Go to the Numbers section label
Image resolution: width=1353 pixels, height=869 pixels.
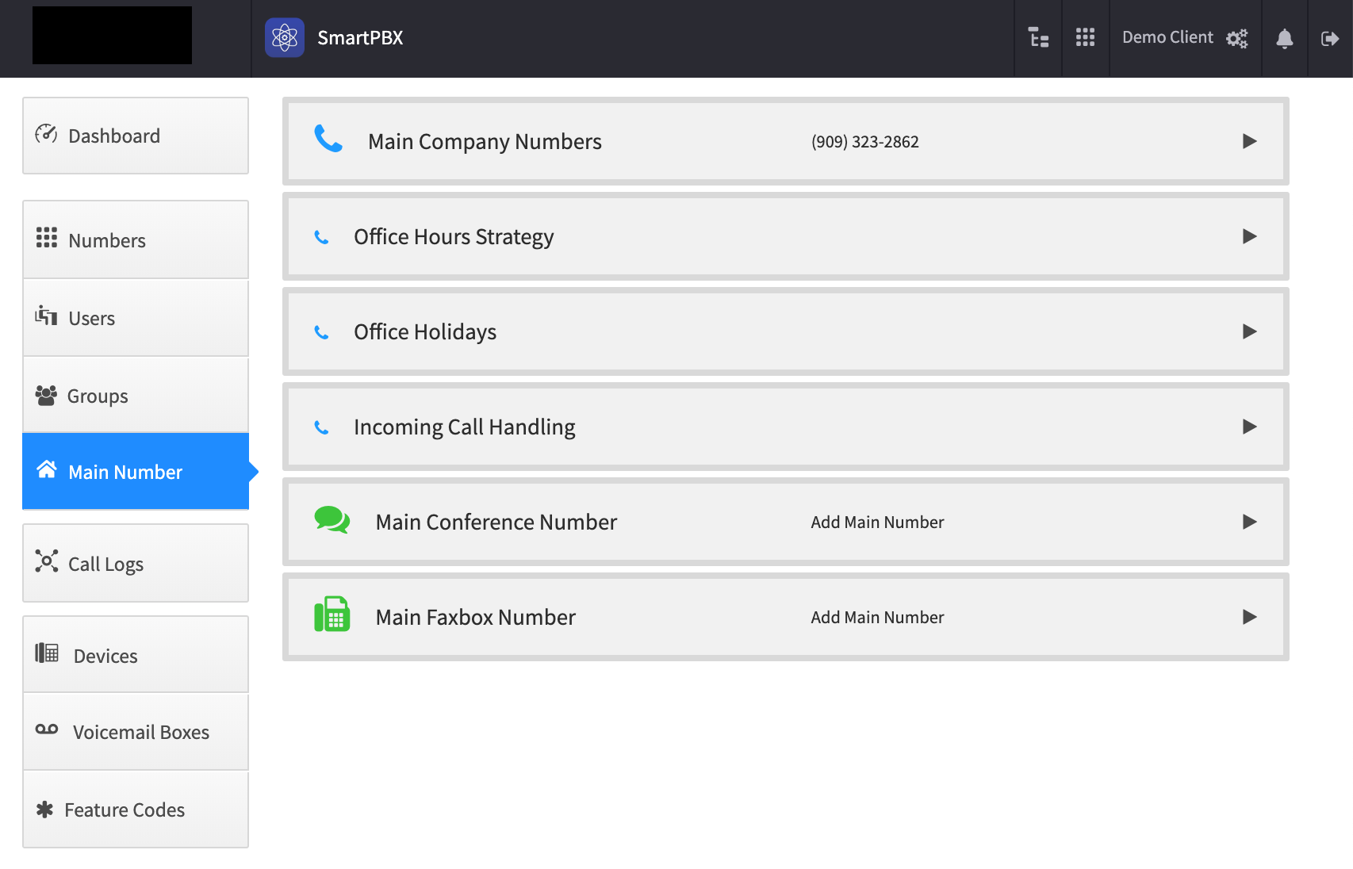pos(107,240)
